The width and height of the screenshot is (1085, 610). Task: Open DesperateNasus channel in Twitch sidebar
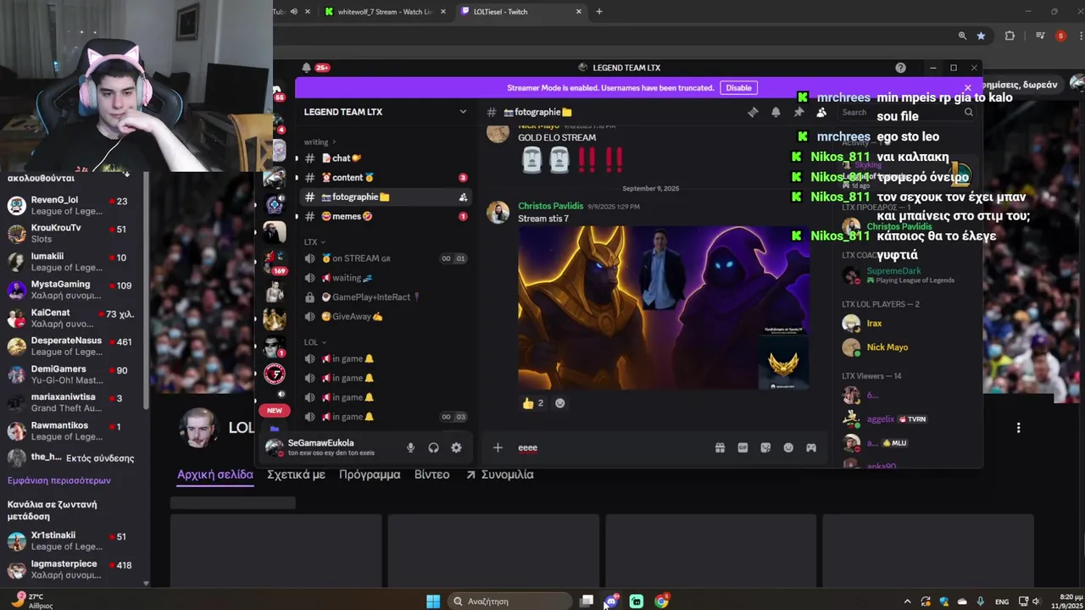72,346
